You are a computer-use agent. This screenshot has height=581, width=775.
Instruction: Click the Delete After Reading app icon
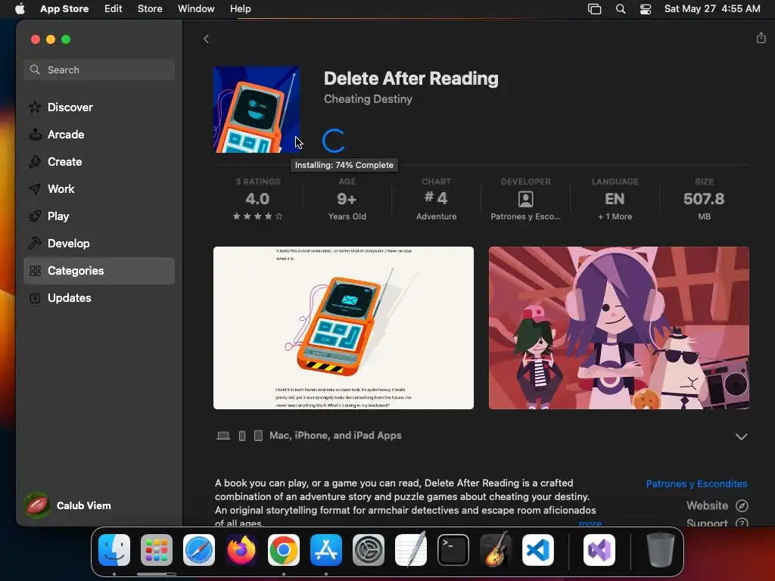[x=256, y=110]
